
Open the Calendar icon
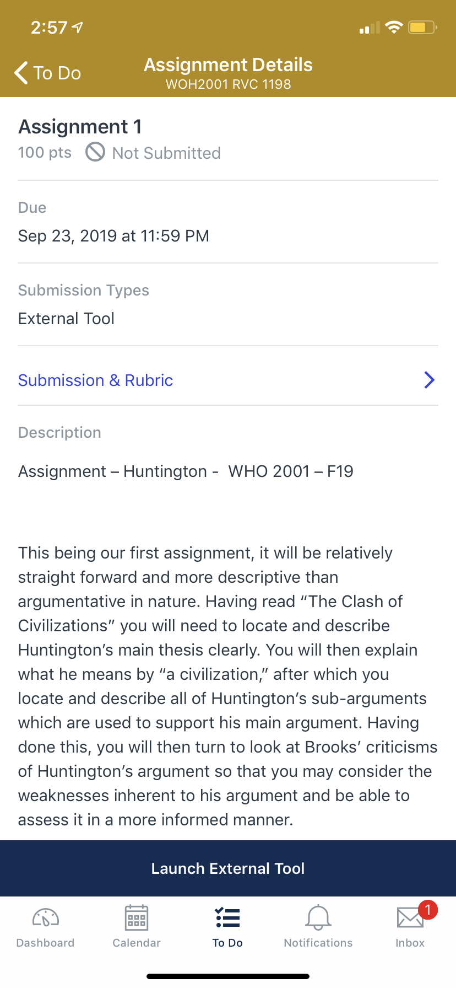tap(137, 918)
